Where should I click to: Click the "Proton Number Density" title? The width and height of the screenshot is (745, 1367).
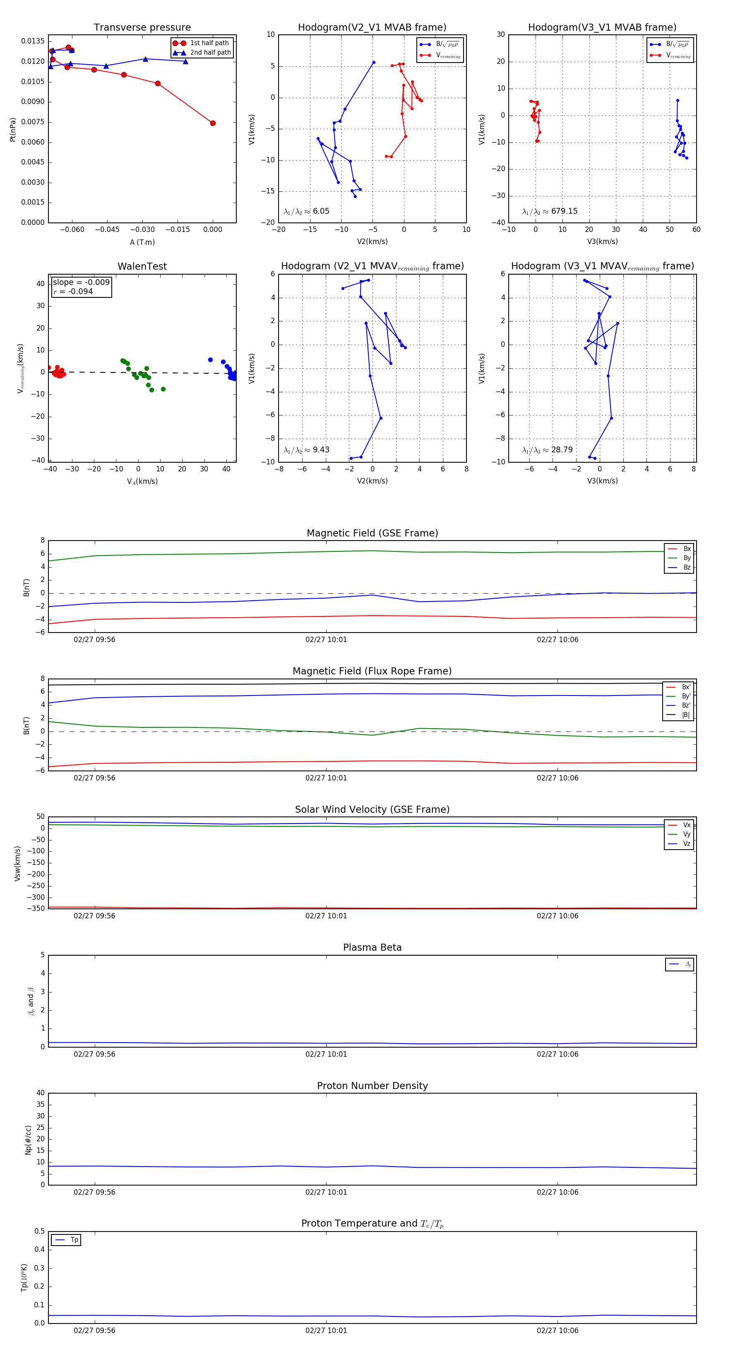tap(372, 1086)
